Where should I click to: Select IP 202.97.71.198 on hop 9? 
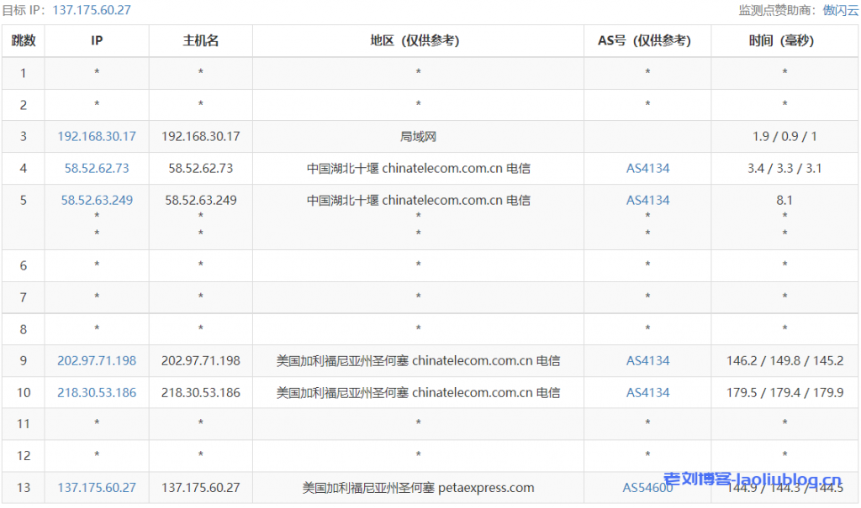(x=96, y=360)
